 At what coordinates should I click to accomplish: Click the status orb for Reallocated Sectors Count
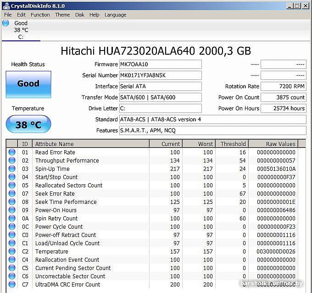pyautogui.click(x=12, y=185)
